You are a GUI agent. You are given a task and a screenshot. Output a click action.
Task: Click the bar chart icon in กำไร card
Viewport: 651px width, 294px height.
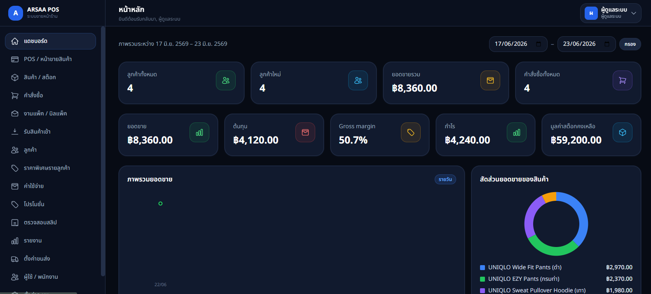point(517,132)
